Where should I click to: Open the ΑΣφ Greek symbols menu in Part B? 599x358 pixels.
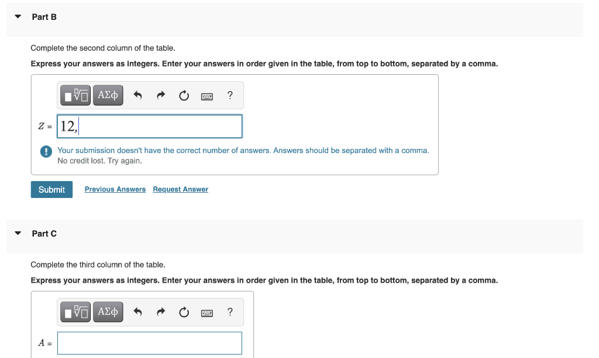tap(108, 95)
